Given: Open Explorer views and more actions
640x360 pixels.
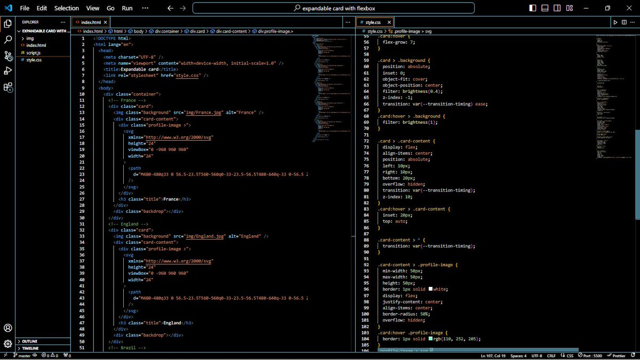Looking at the screenshot, I should pos(63,22).
